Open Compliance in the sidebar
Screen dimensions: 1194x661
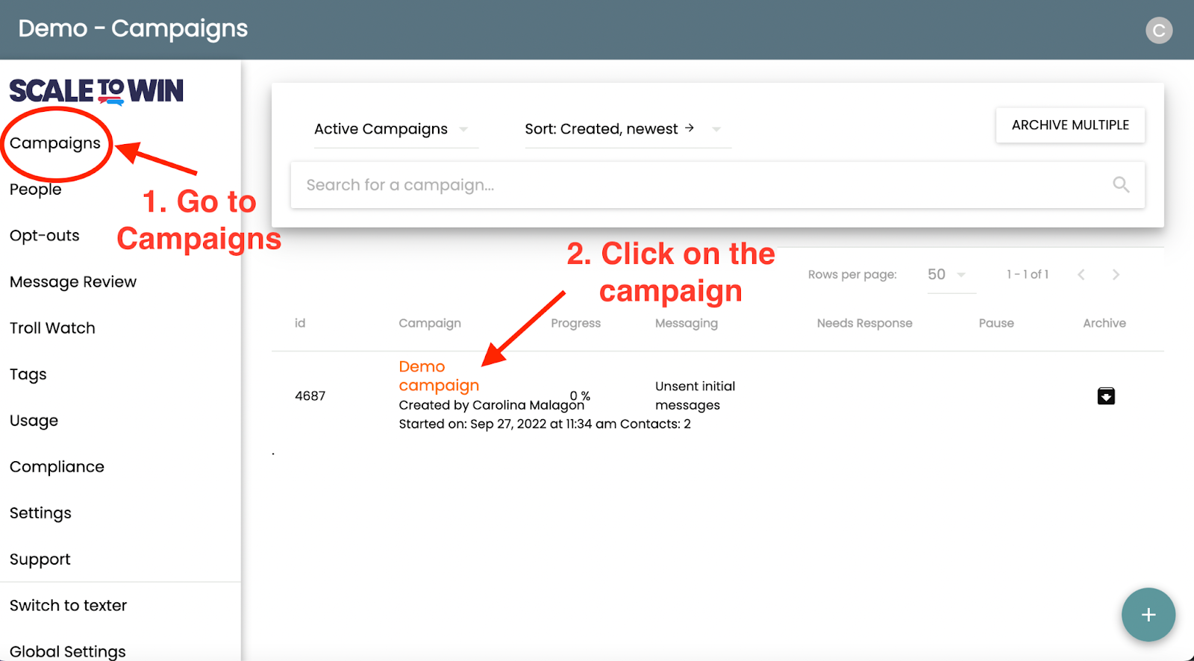coord(57,467)
